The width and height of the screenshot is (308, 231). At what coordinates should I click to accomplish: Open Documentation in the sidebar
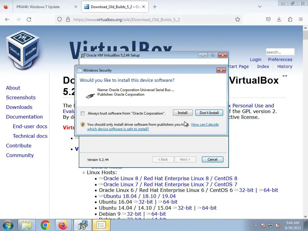tap(24, 117)
